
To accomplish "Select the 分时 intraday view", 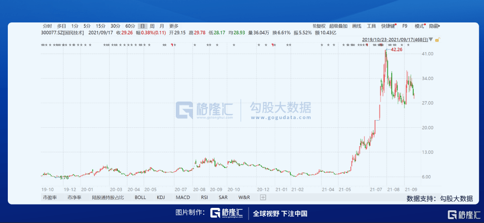I will pyautogui.click(x=47, y=26).
